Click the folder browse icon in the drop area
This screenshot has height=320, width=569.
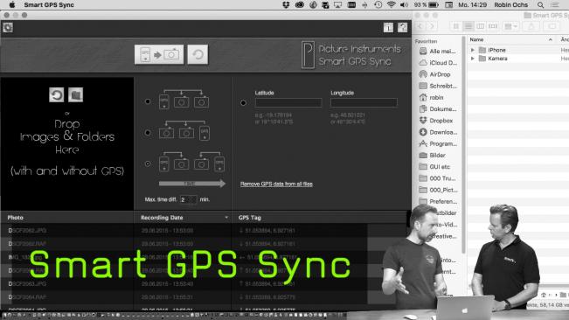[x=75, y=95]
